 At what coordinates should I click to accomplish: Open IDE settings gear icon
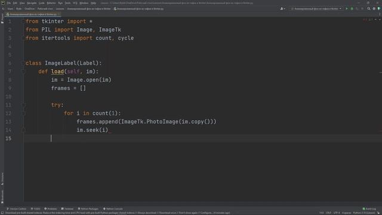[x=374, y=9]
